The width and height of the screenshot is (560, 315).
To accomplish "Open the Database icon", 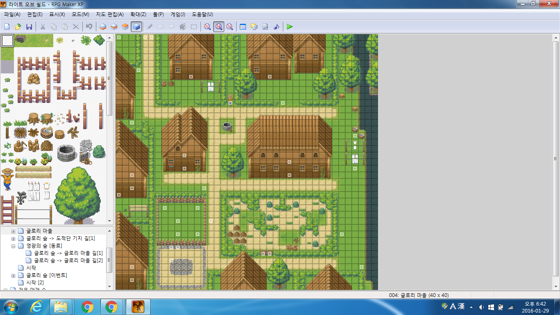I will click(243, 27).
